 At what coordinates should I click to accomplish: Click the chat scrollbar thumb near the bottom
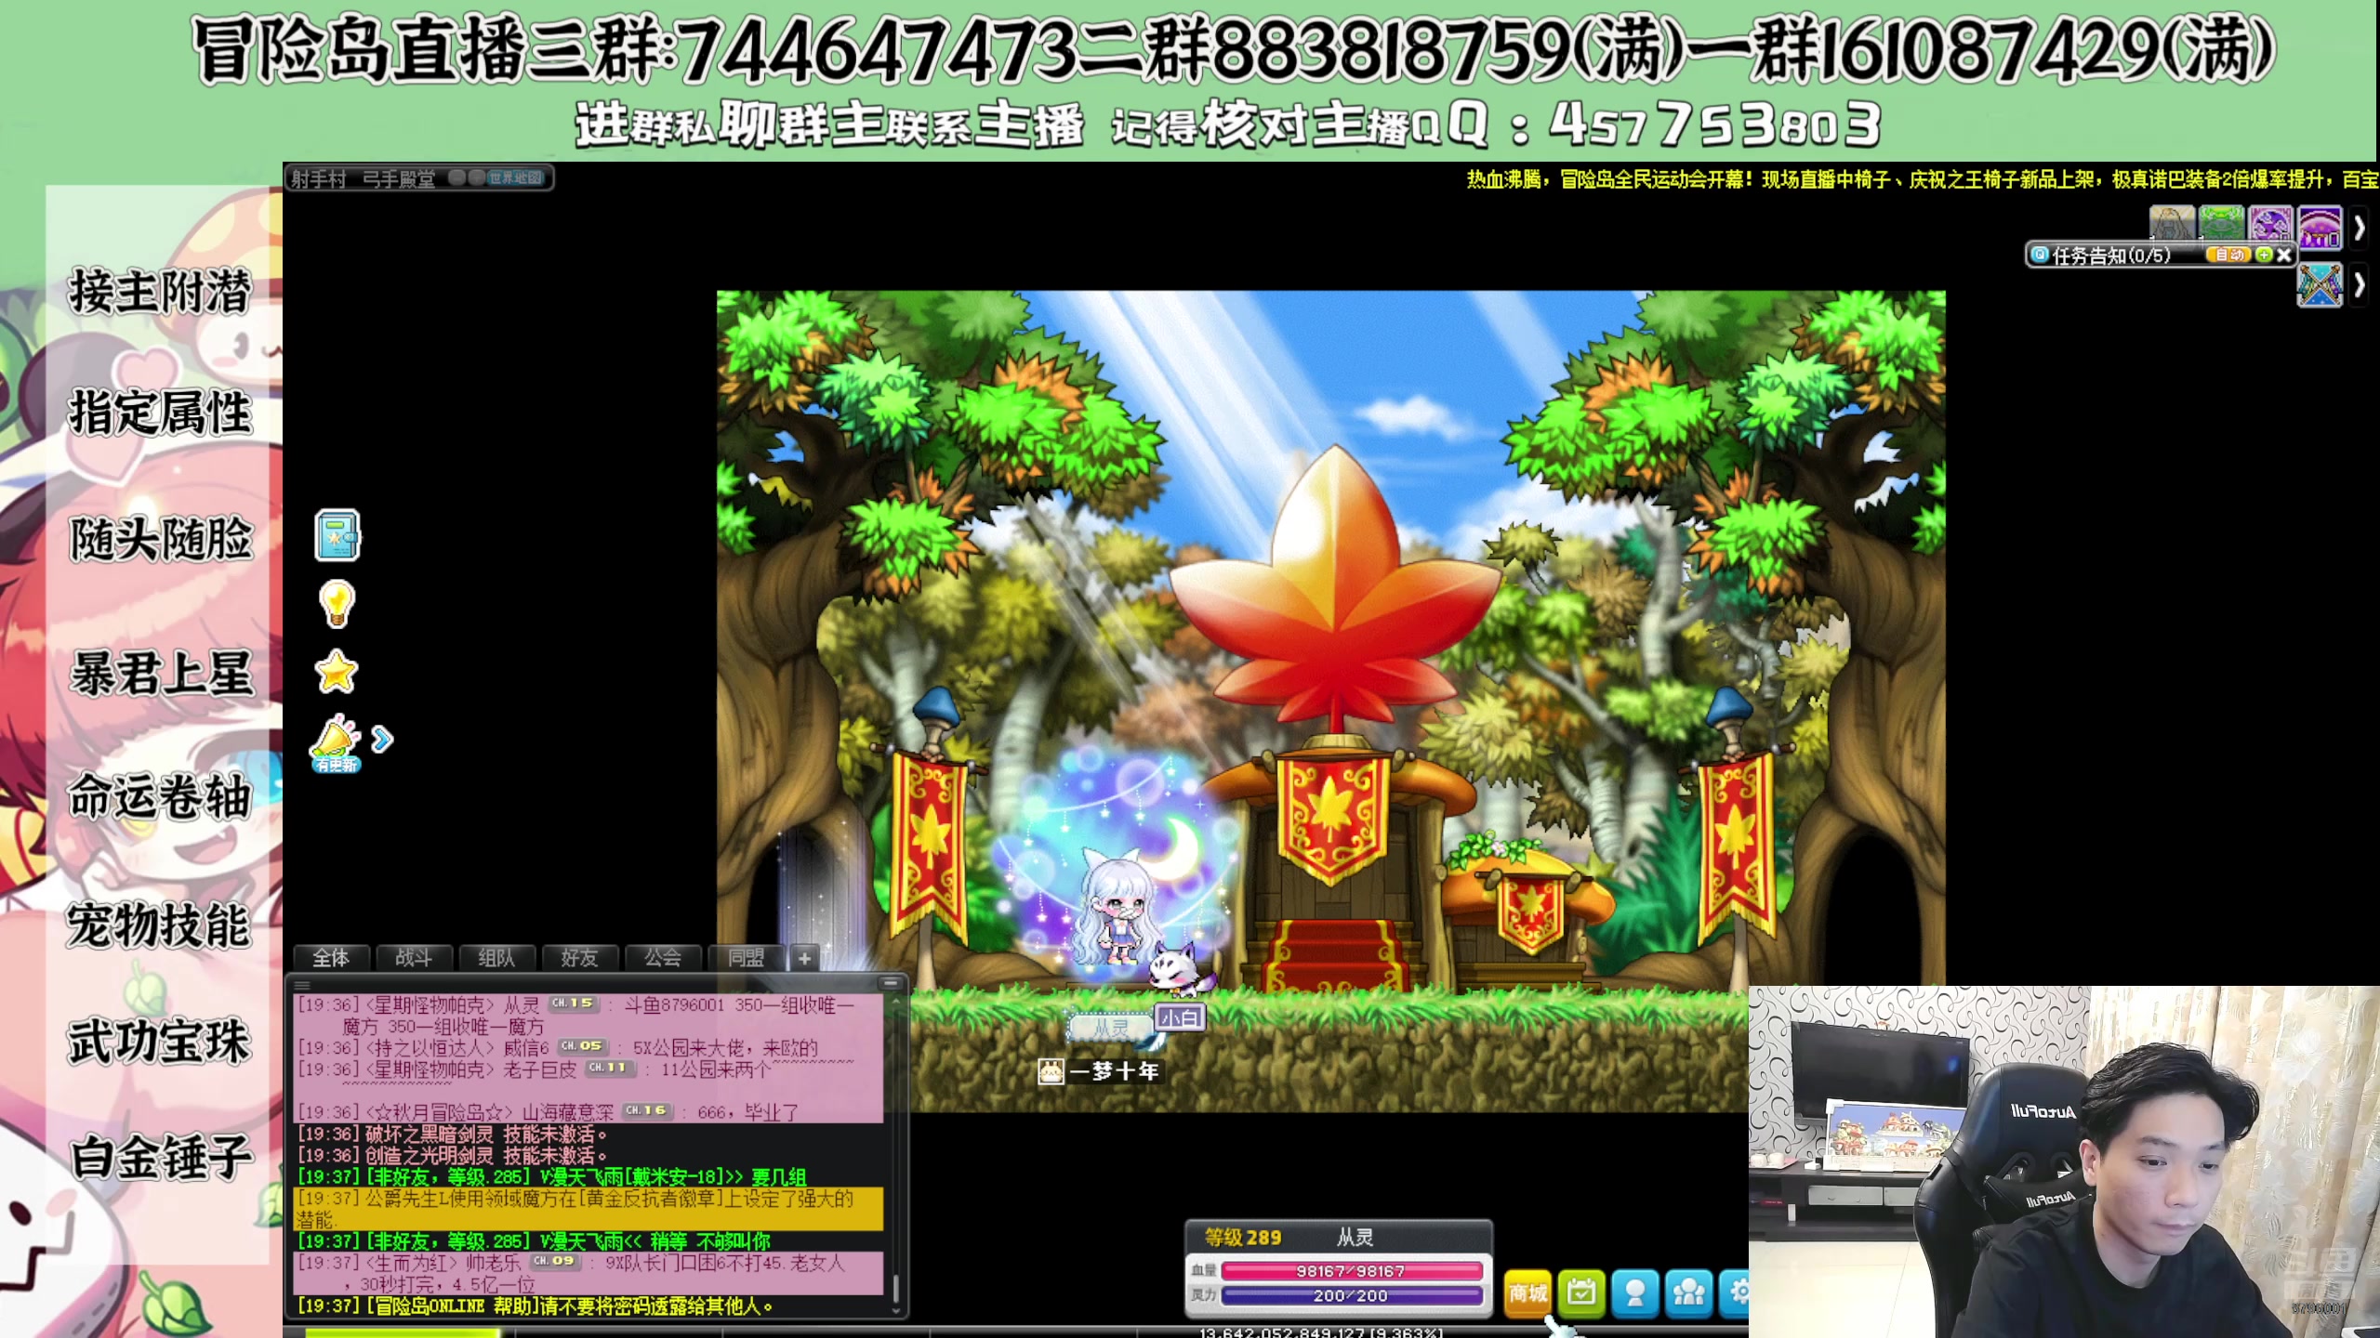pos(896,1288)
